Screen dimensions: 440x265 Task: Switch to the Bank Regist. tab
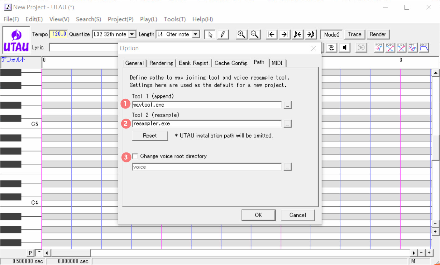click(194, 63)
